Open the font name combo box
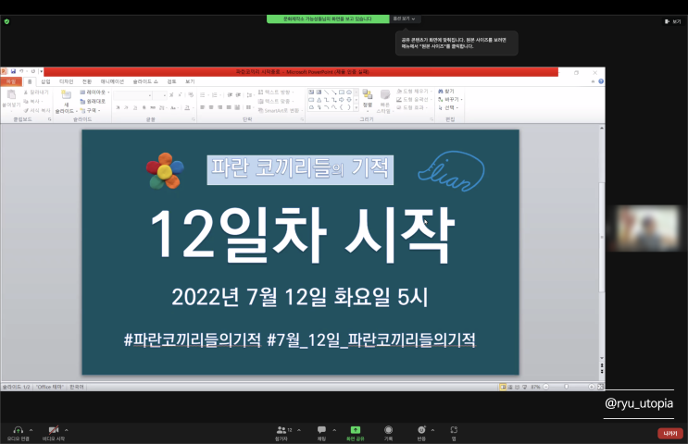The height and width of the screenshot is (444, 688). pos(133,95)
